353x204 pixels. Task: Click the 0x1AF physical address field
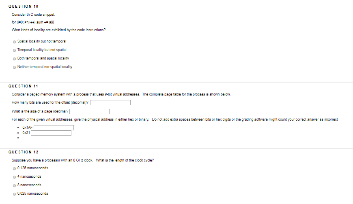click(54, 127)
